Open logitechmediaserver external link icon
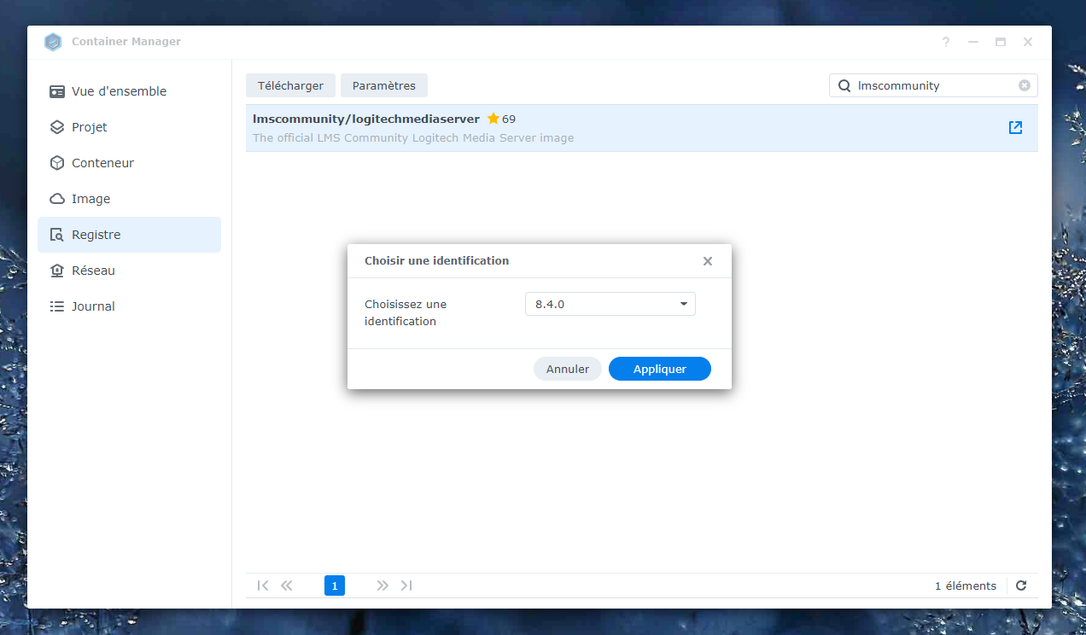The height and width of the screenshot is (635, 1086). pyautogui.click(x=1016, y=127)
